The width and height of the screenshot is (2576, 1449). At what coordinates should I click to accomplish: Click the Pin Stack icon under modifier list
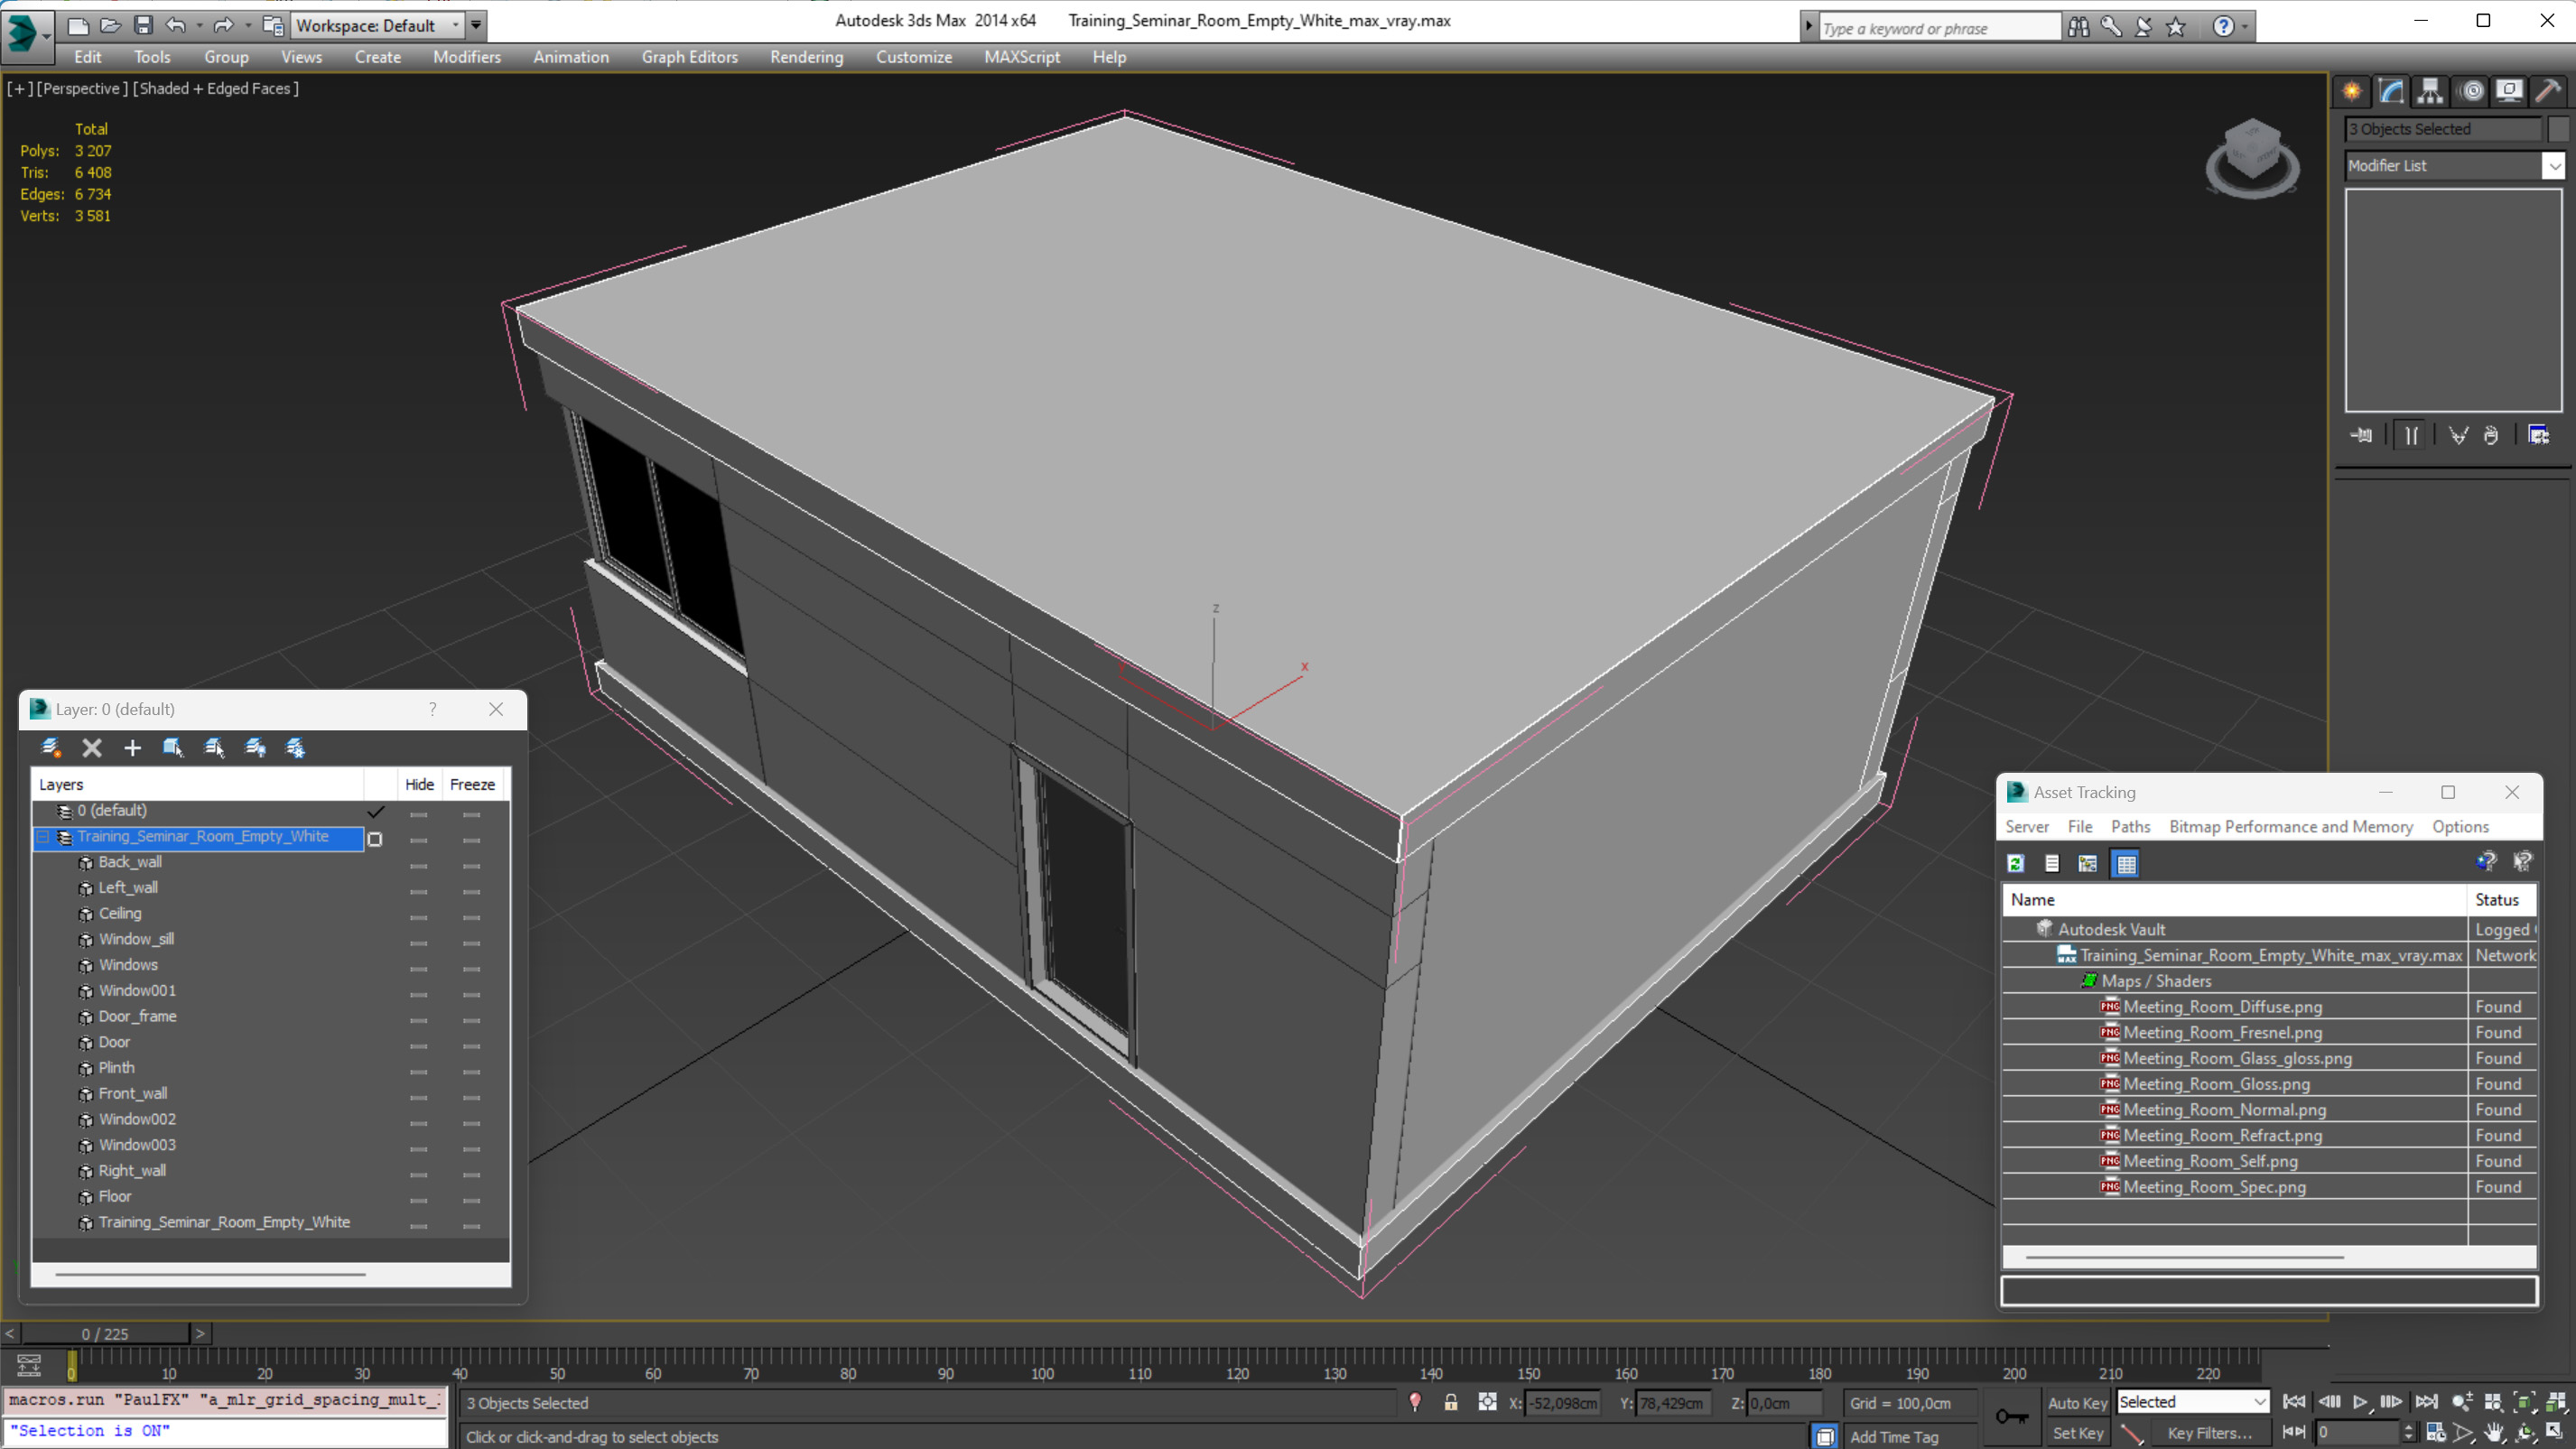pos(2362,435)
